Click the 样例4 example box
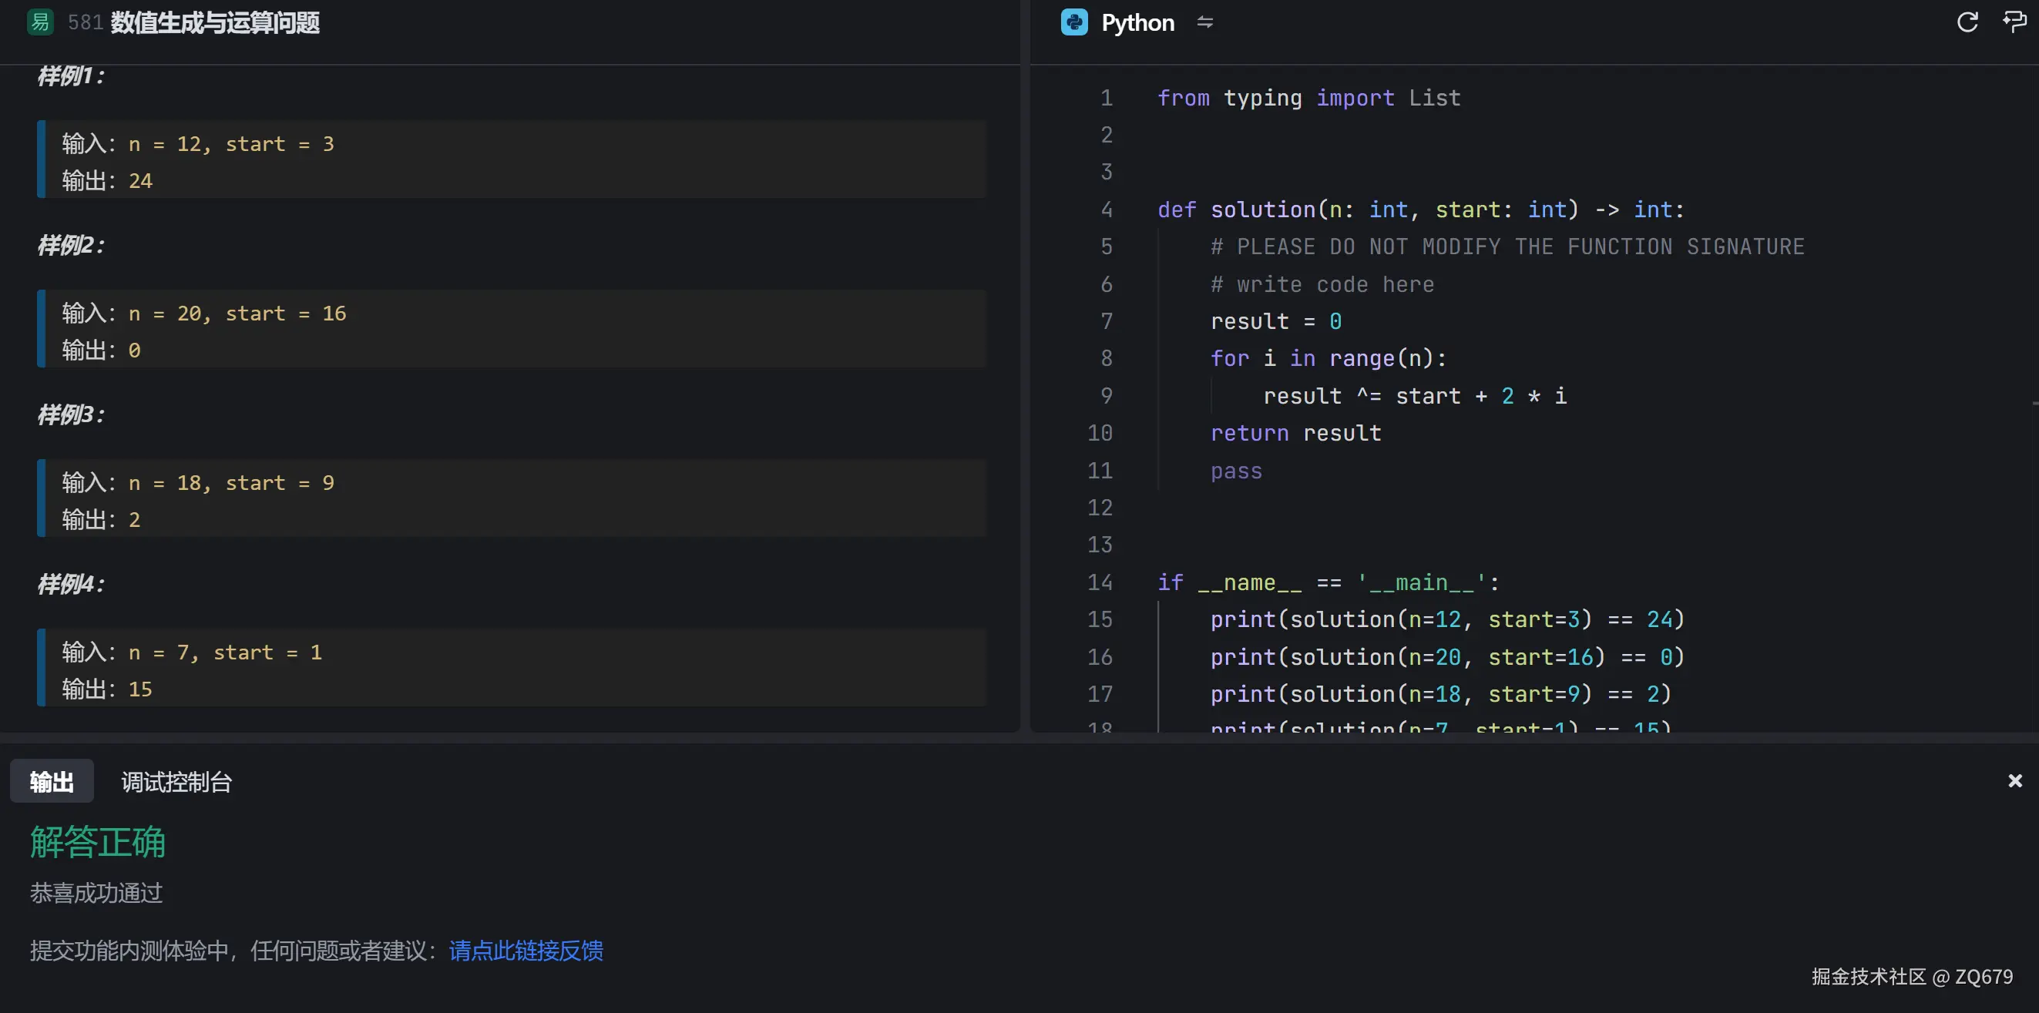Image resolution: width=2039 pixels, height=1013 pixels. [512, 668]
